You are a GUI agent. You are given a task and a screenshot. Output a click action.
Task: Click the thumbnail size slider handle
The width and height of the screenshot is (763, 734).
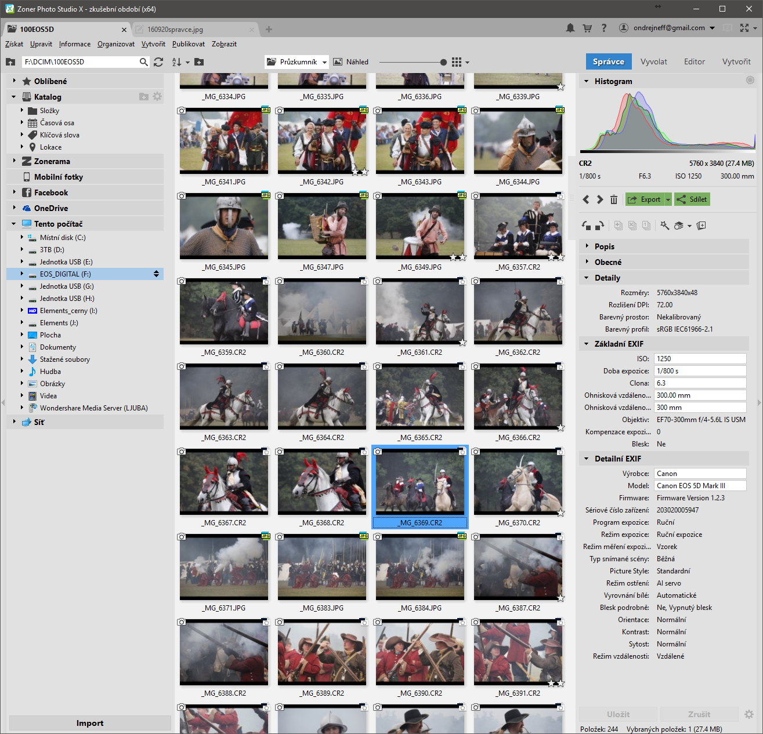pyautogui.click(x=443, y=62)
